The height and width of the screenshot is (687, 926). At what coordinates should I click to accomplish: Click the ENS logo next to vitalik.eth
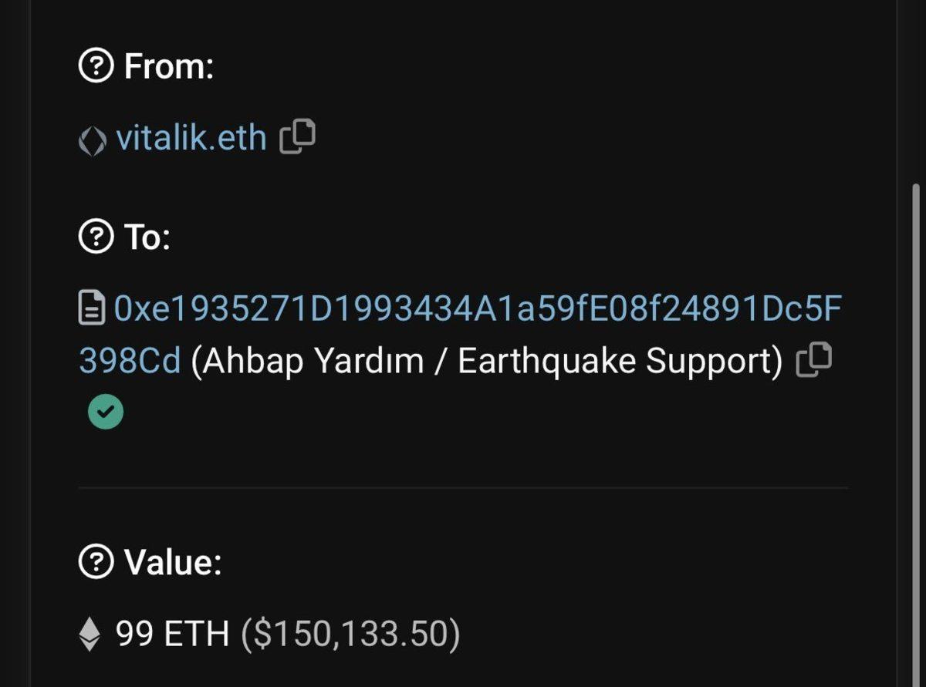(x=93, y=138)
